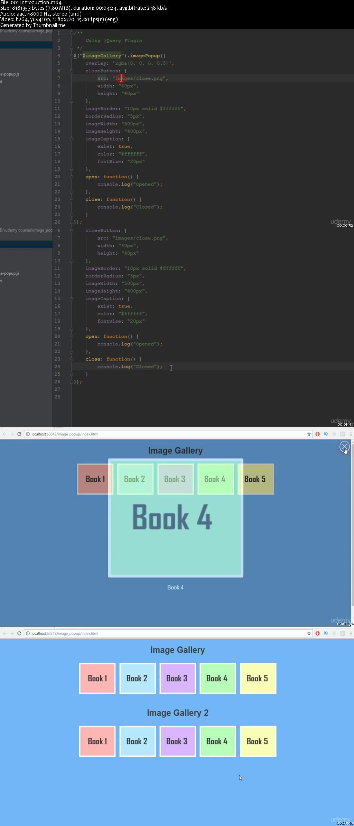Fold imageCaption block at line 15, 00:00:52 frame
Viewport: 354px width, 826px height.
pyautogui.click(x=72, y=139)
